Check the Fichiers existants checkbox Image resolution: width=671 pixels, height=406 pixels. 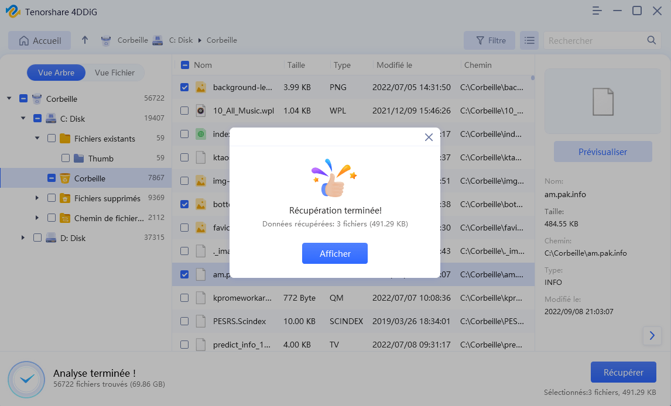pos(52,138)
